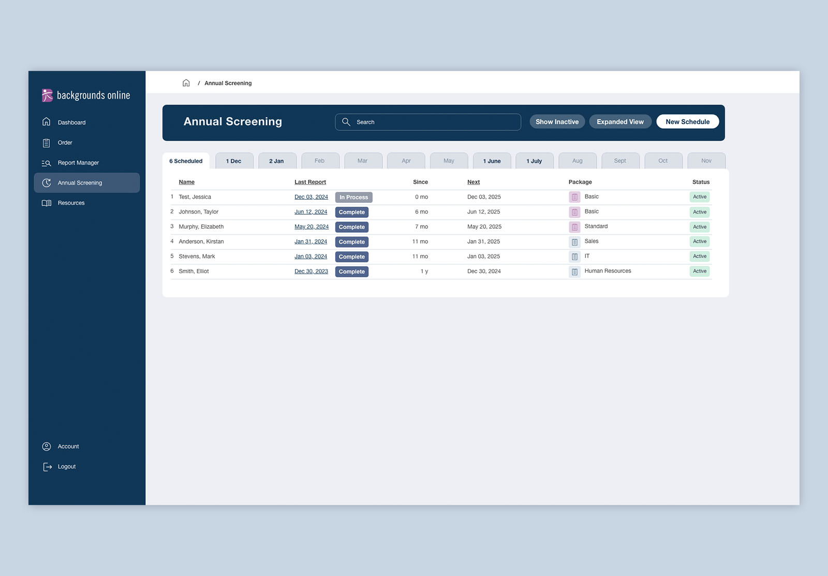Switch to the 1 June tab

[492, 161]
